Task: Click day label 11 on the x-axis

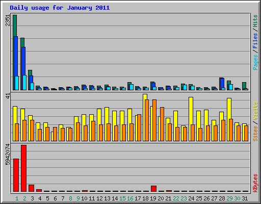Action: [x=92, y=198]
